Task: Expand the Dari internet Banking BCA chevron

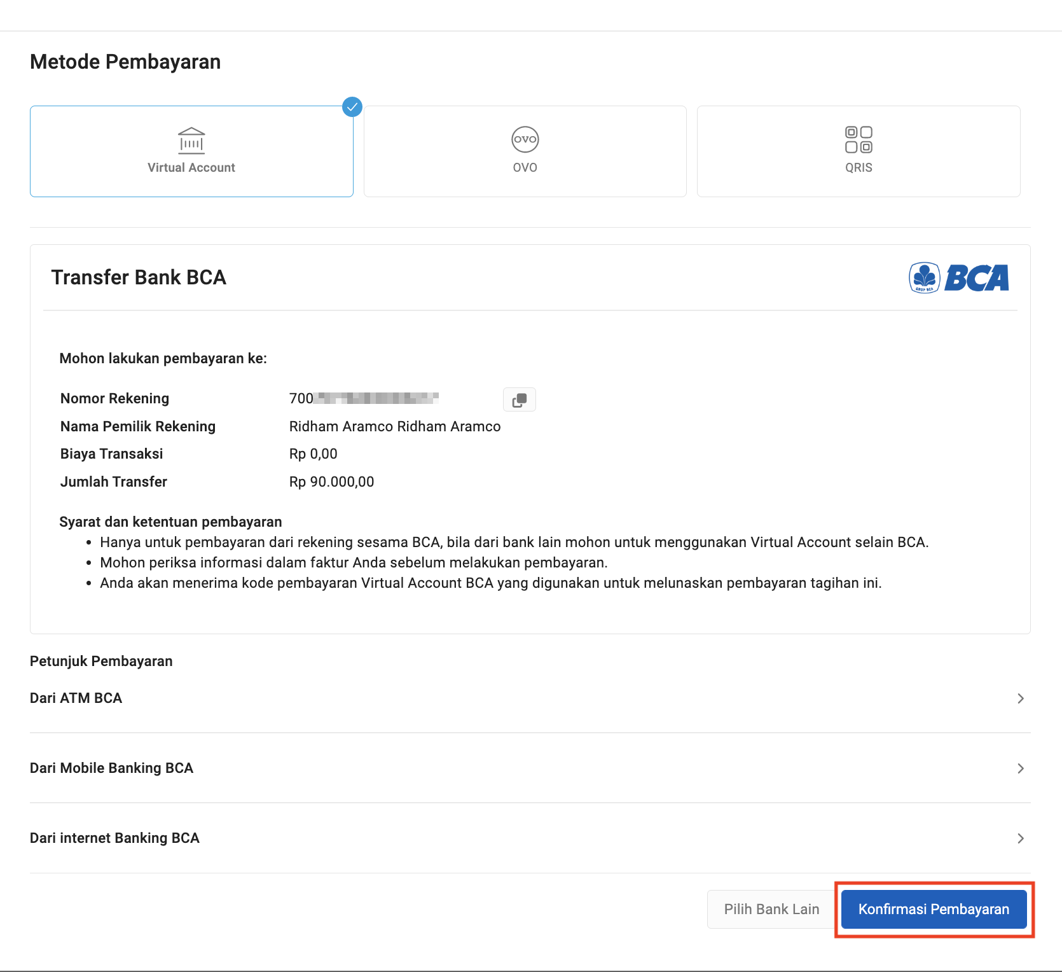Action: pos(1020,838)
